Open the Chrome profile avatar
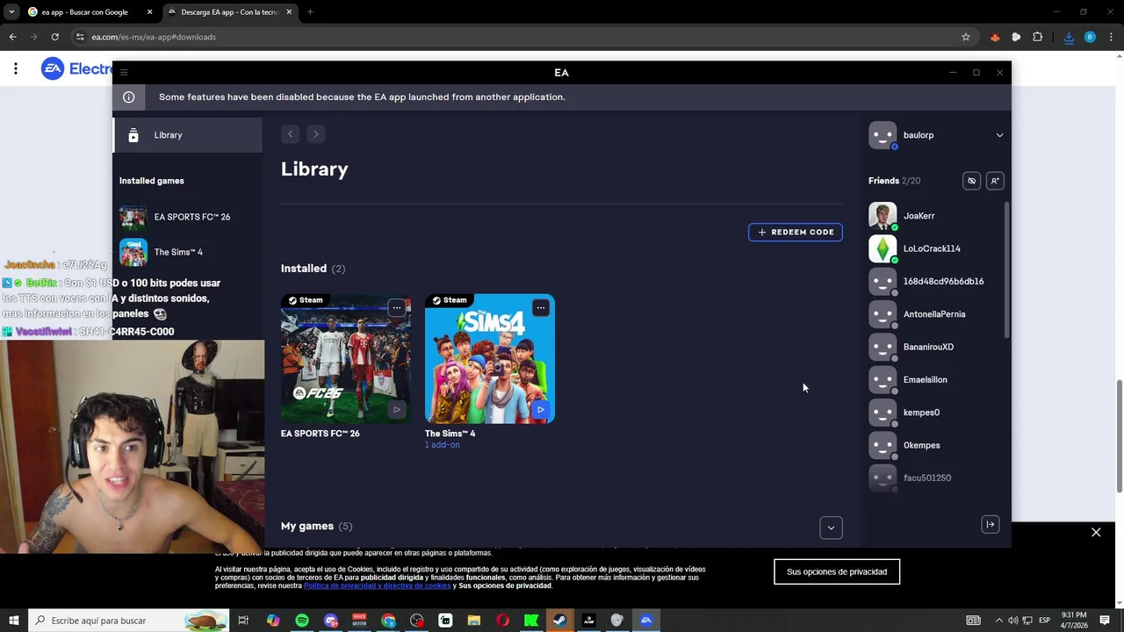Screen dimensions: 1124x632 click(1090, 37)
